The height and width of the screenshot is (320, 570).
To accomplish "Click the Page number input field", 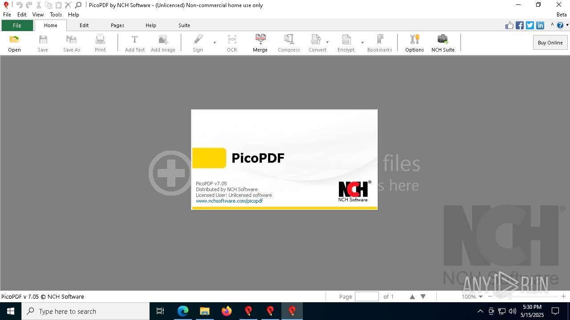I will pyautogui.click(x=367, y=296).
